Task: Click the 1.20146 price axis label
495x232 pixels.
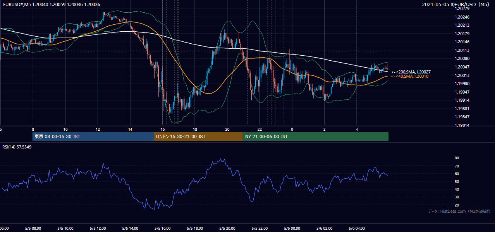Action: 462,42
